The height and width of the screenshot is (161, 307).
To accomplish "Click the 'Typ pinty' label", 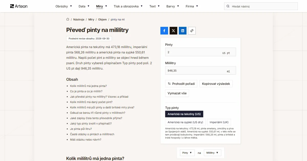I will pyautogui.click(x=172, y=108).
